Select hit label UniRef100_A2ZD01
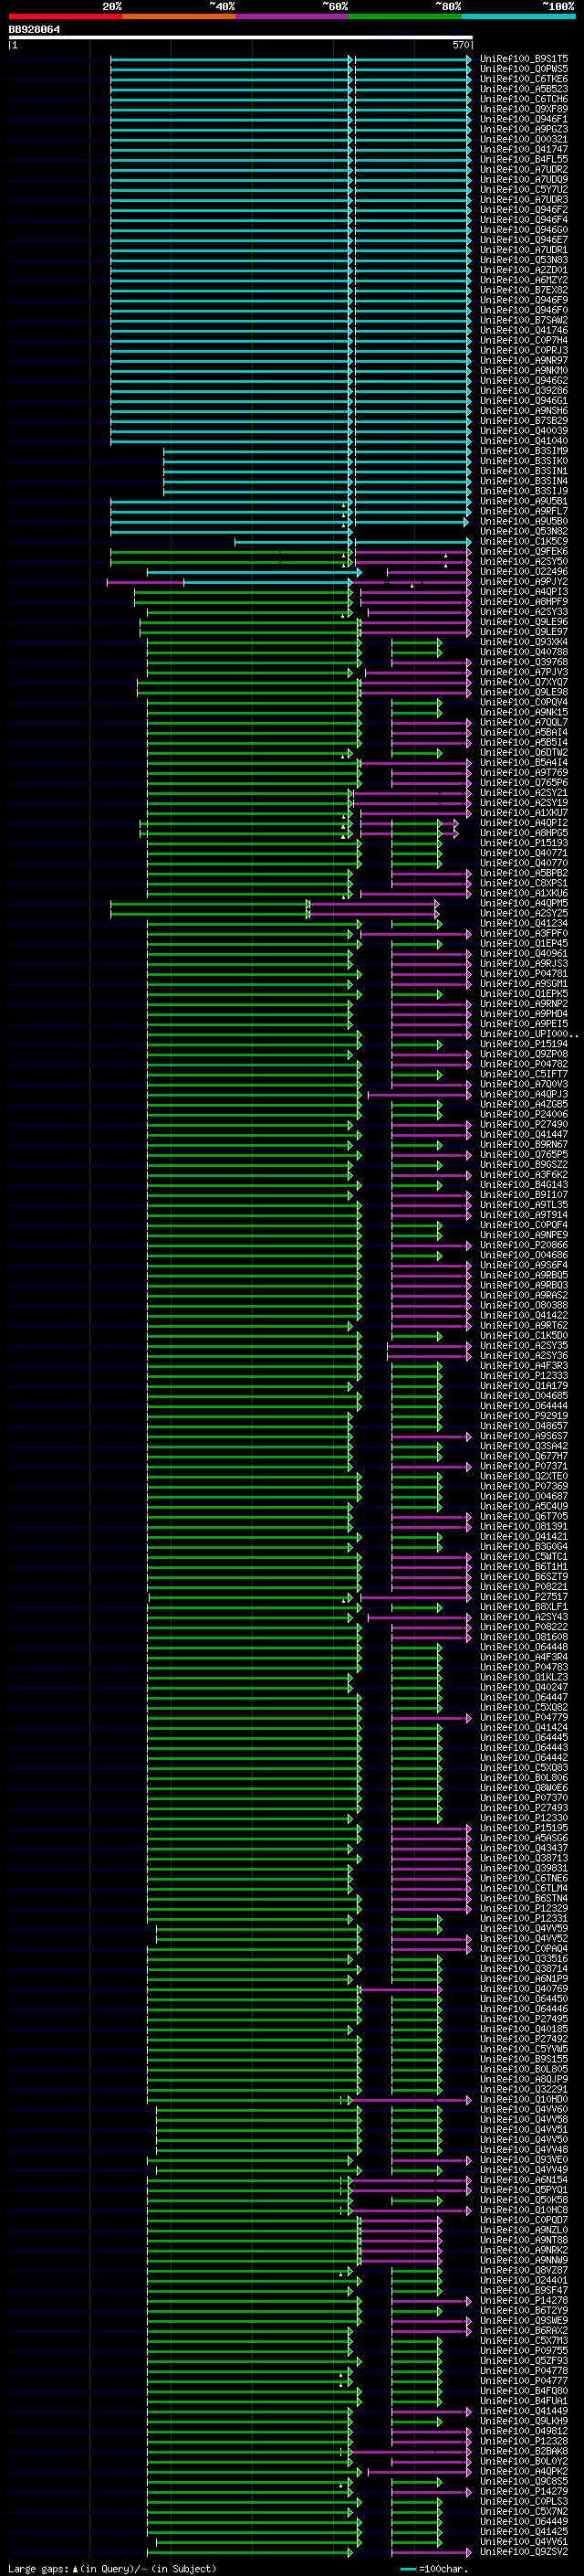 click(524, 270)
